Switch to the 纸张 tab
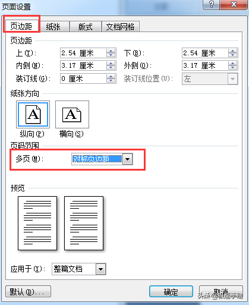This screenshot has height=305, width=249. tap(53, 27)
